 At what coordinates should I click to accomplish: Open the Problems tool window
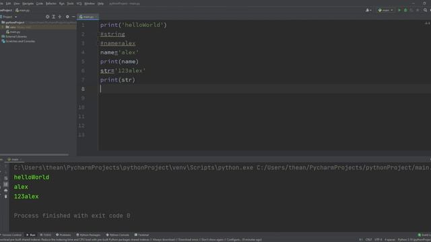click(63, 235)
